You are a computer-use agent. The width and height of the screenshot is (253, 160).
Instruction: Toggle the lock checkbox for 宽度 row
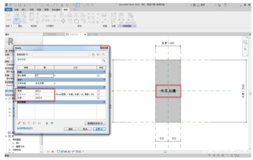point(99,91)
